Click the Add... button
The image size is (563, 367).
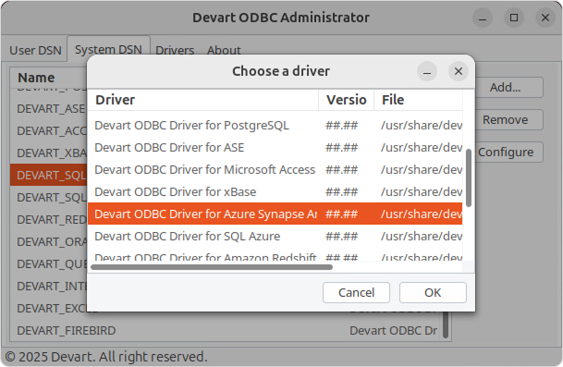pyautogui.click(x=505, y=87)
